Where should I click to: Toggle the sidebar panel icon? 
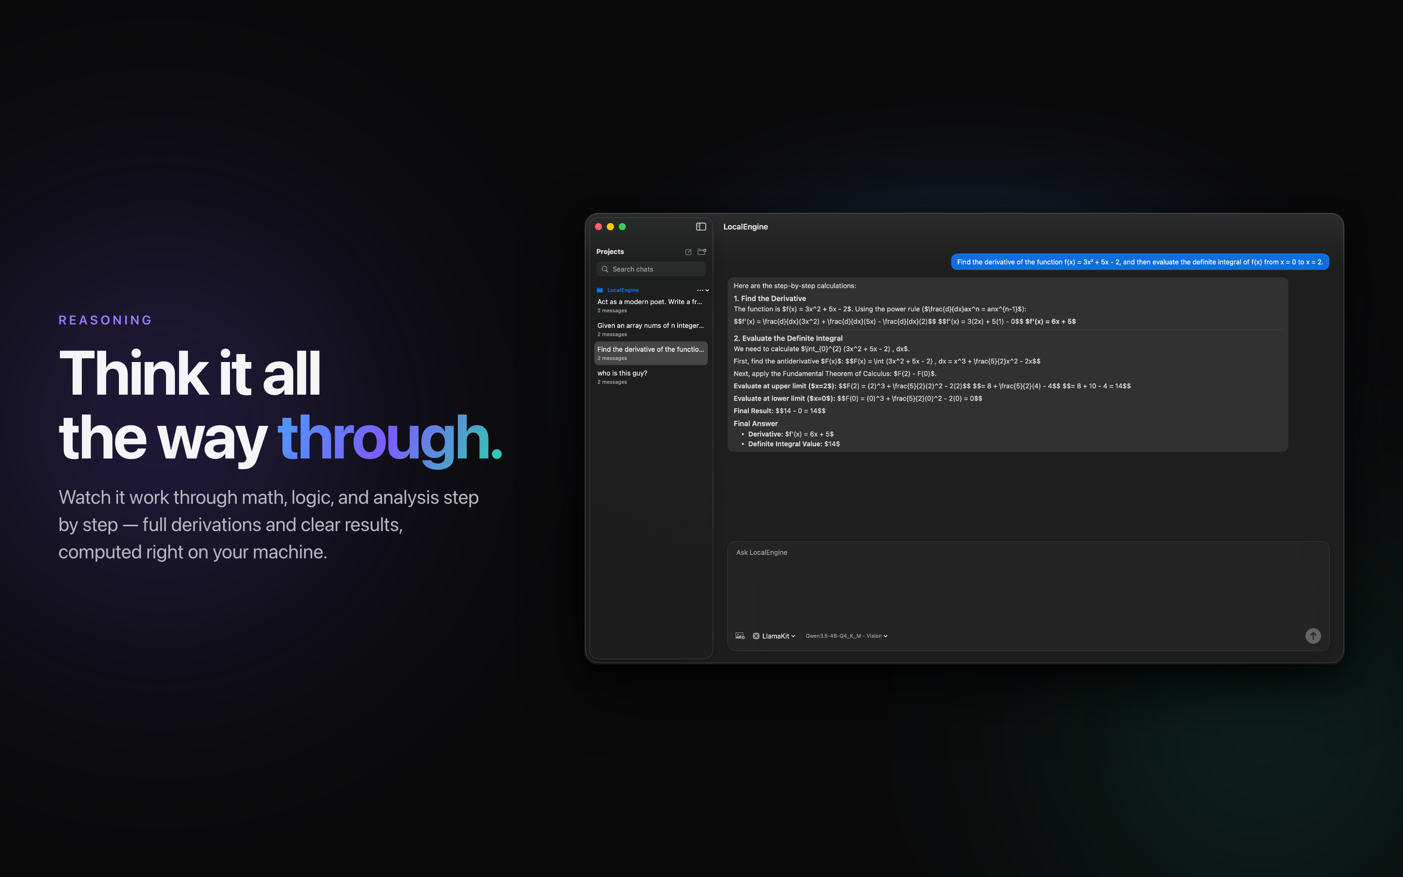tap(701, 227)
